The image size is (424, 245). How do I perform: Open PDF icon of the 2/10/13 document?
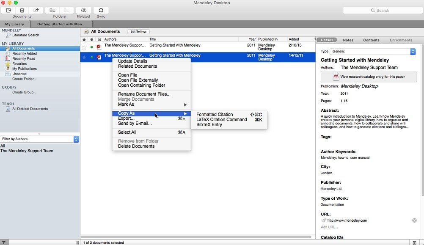point(99,47)
